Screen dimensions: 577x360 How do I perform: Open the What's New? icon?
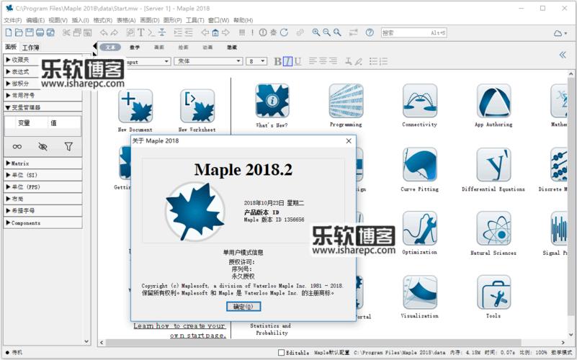coord(272,101)
